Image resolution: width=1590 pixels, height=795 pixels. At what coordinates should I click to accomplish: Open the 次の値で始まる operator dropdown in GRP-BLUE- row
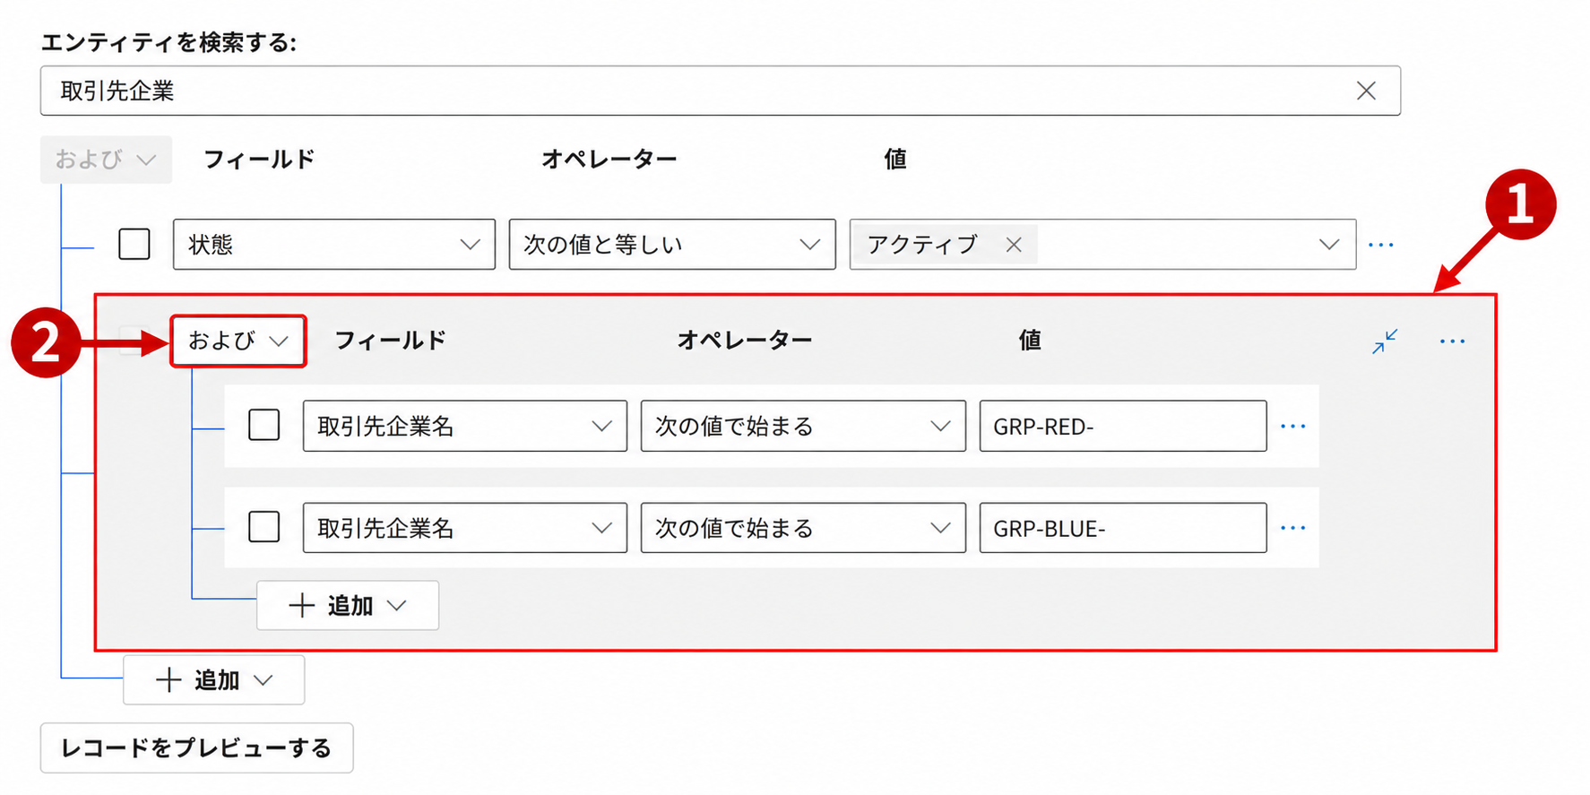pyautogui.click(x=803, y=528)
